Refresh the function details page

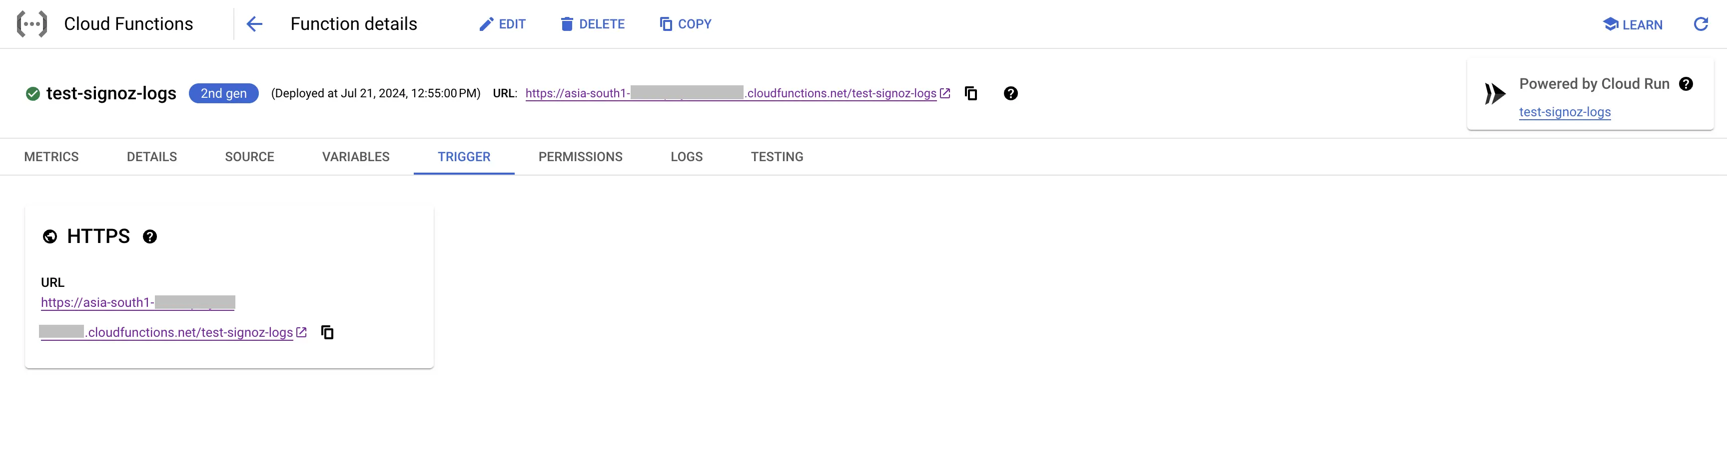coord(1701,25)
